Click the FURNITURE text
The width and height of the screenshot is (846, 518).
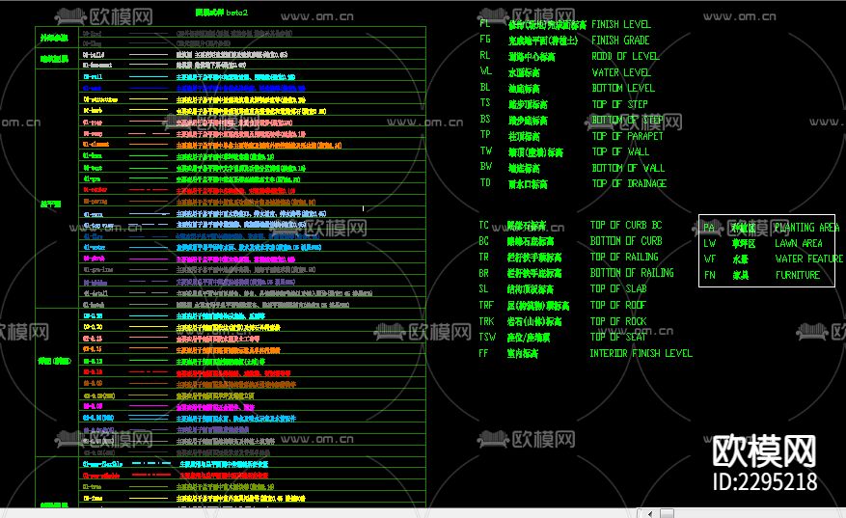click(798, 275)
